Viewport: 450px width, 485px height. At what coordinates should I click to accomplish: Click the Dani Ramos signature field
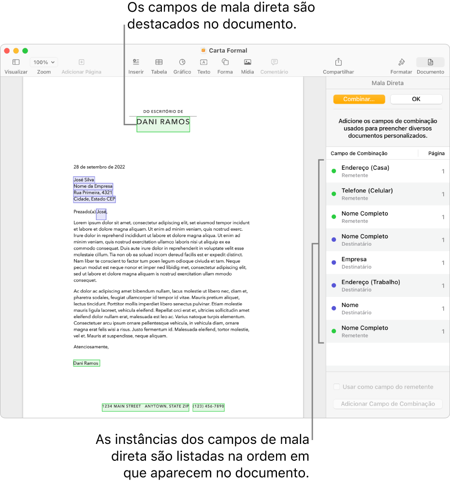pyautogui.click(x=87, y=363)
